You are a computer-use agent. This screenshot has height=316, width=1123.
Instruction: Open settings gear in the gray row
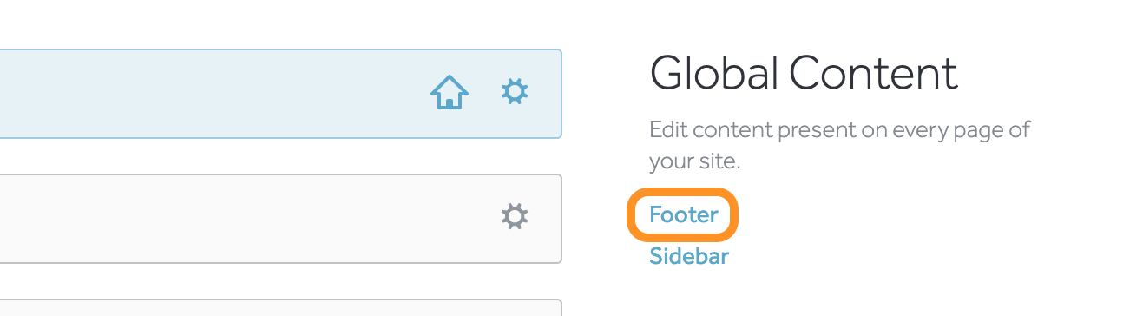click(515, 216)
